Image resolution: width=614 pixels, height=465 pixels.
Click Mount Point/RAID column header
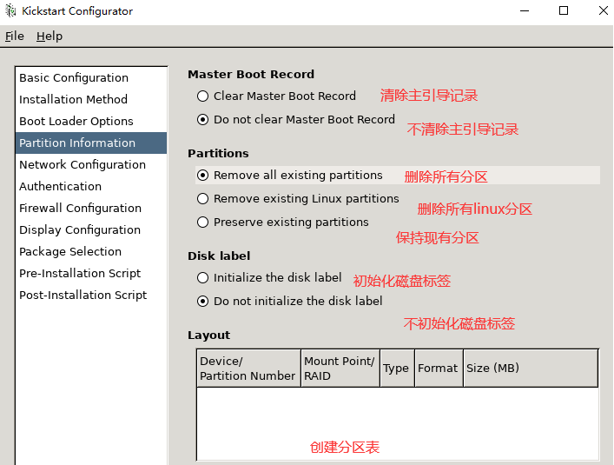(x=340, y=369)
